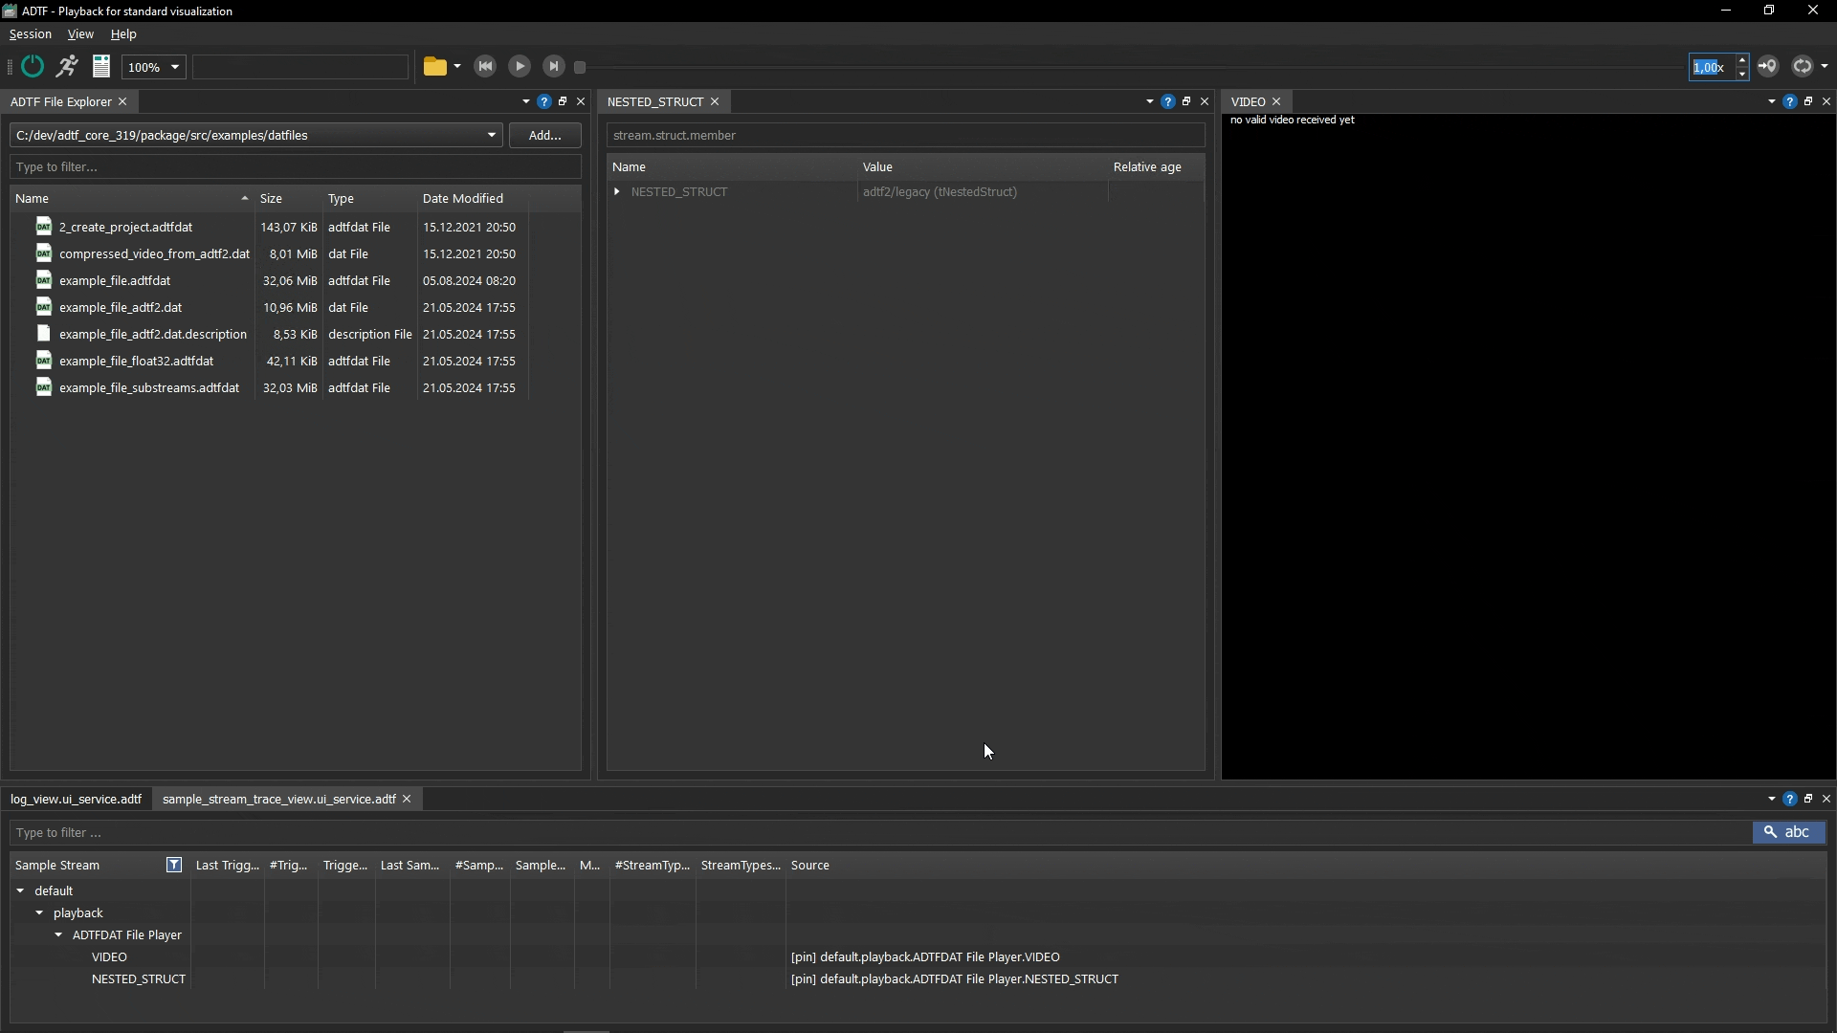The width and height of the screenshot is (1837, 1033).
Task: Close the NESTED_STRUCT tab
Action: click(715, 101)
